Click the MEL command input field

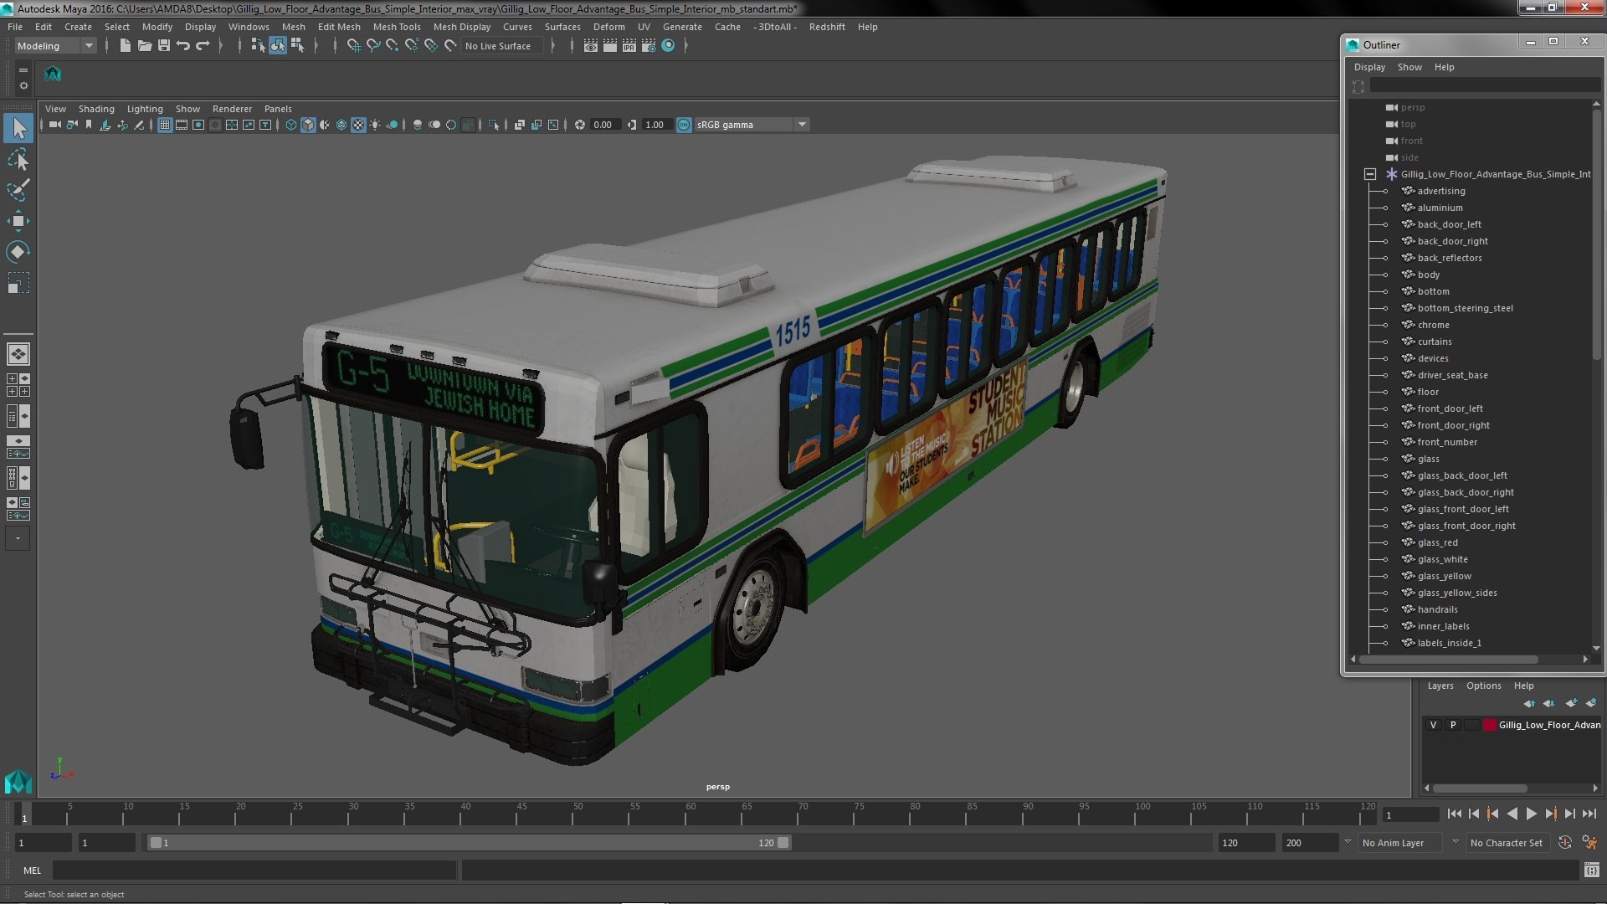point(254,871)
